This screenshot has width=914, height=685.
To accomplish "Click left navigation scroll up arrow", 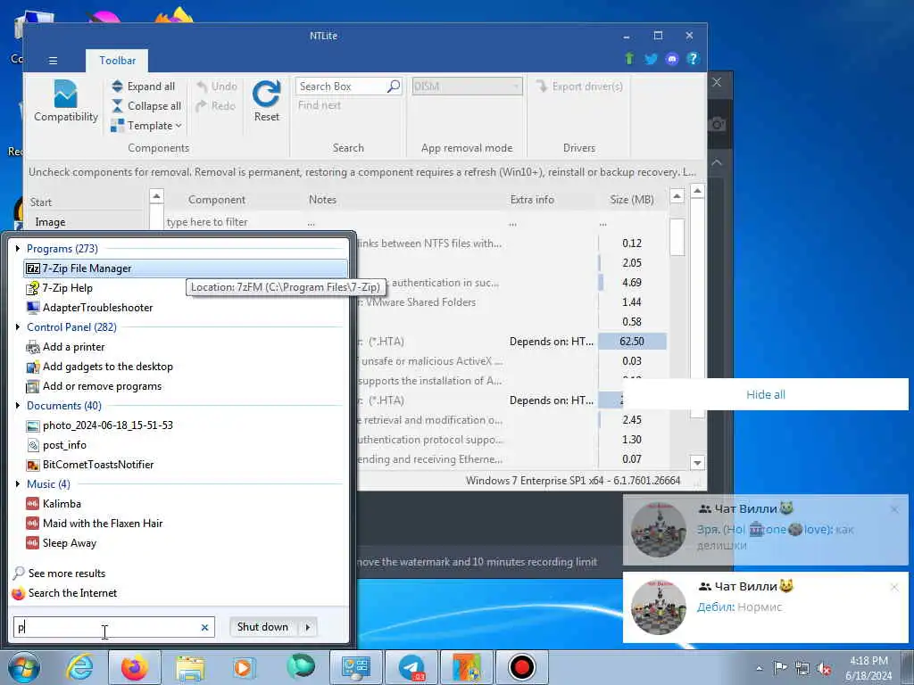I will coord(156,196).
